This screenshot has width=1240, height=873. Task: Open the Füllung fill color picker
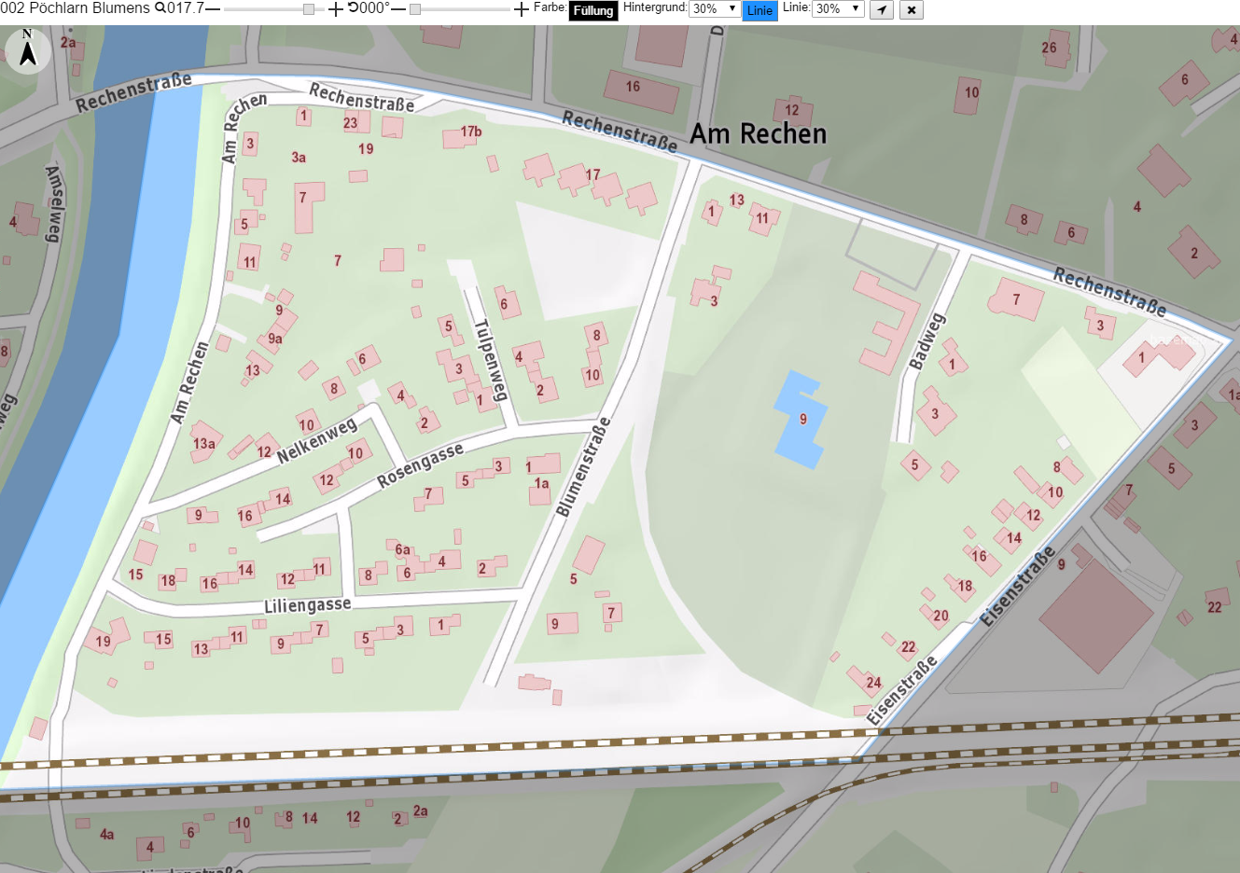(593, 10)
